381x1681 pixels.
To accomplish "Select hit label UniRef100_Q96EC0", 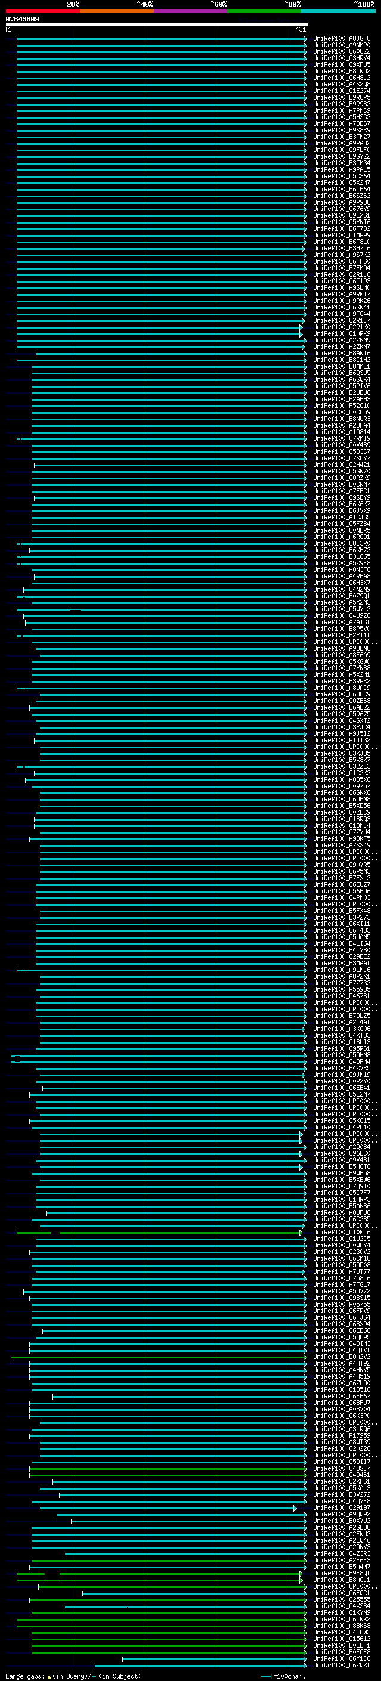I will (342, 1154).
